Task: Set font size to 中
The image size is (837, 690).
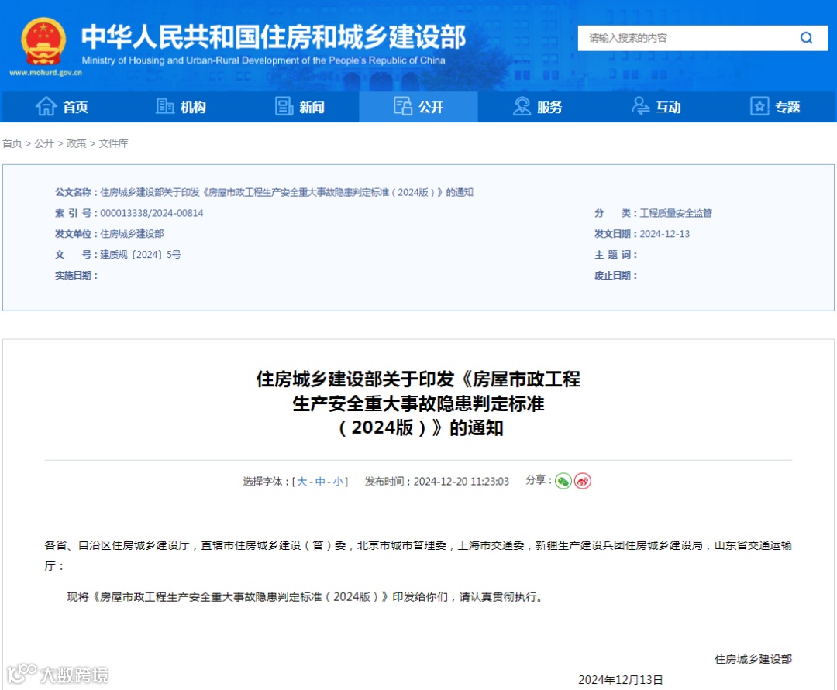Action: [320, 482]
